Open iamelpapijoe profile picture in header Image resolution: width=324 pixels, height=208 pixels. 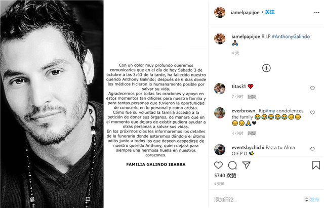tap(220, 12)
